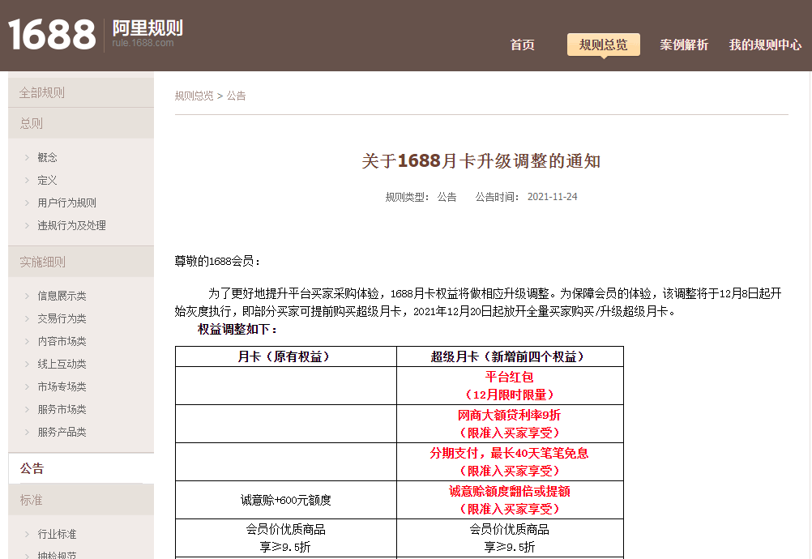Open 线上互动类 in the sidebar
Screen dimensions: 812x559
click(x=62, y=365)
